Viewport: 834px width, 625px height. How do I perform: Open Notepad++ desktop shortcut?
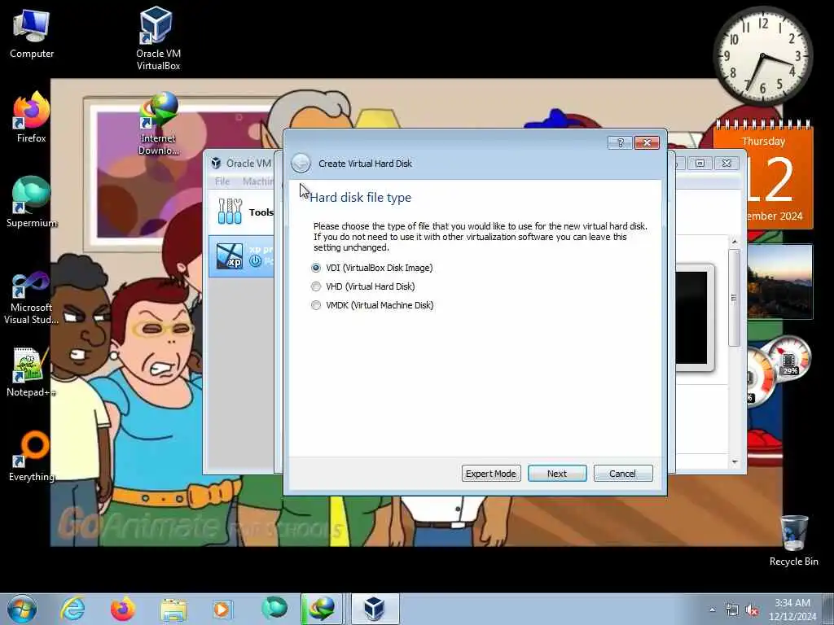point(32,371)
